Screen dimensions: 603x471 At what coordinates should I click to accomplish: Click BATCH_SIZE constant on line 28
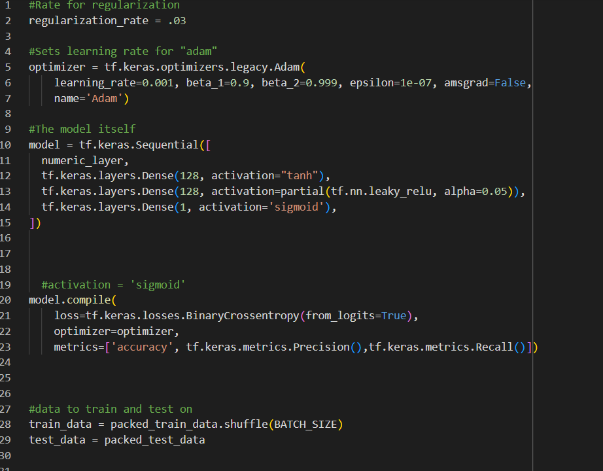307,424
